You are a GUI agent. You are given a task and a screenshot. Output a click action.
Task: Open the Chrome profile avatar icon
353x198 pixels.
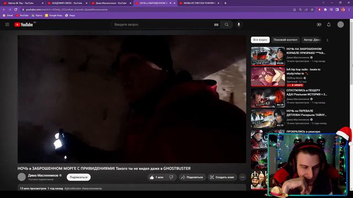(x=343, y=10)
